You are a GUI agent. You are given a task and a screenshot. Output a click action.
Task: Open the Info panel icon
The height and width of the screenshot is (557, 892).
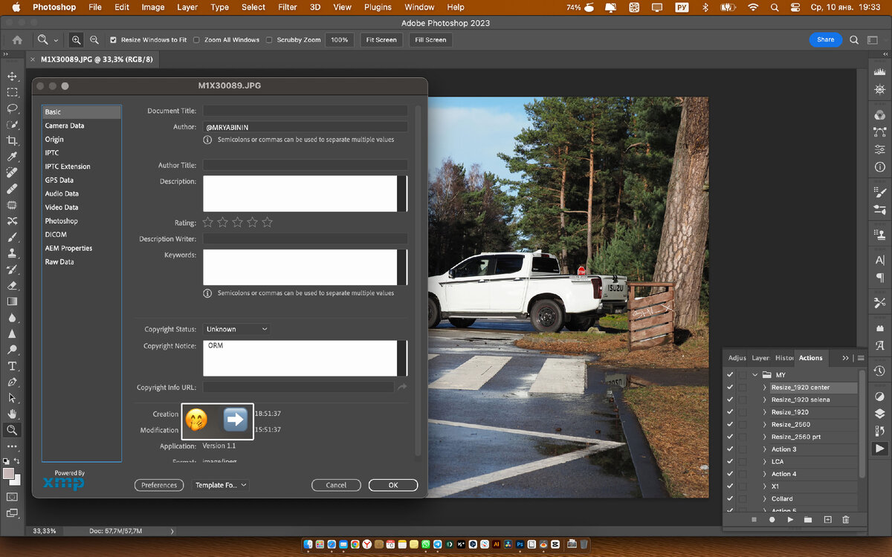click(879, 167)
